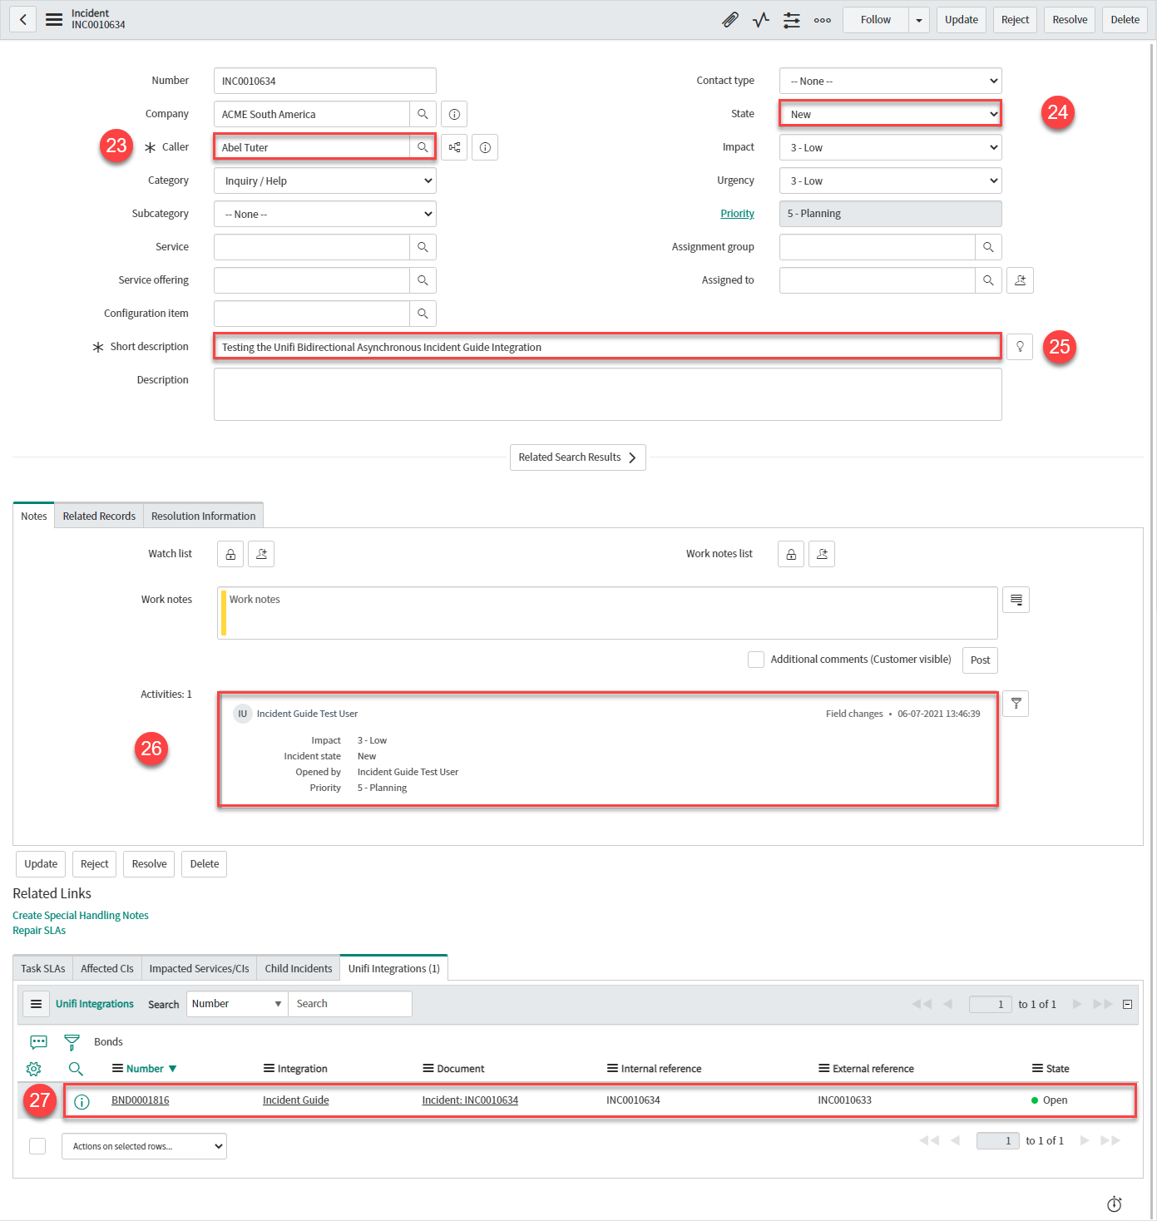
Task: Check the row selection checkbox below bond list
Action: click(x=37, y=1146)
